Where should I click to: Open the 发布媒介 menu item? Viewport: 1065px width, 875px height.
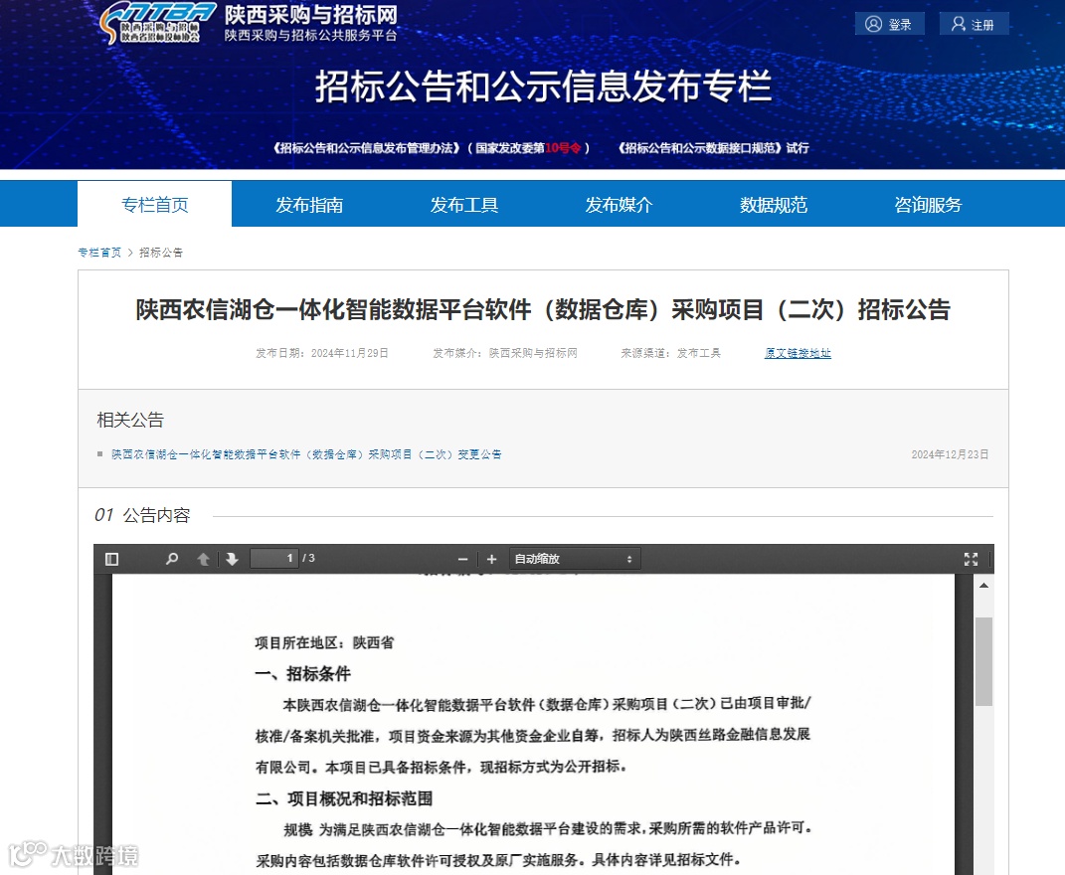(619, 205)
